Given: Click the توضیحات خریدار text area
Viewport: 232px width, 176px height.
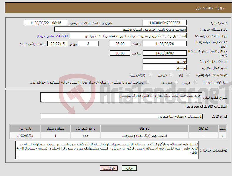Looking at the screenshot, I should 107,150.
